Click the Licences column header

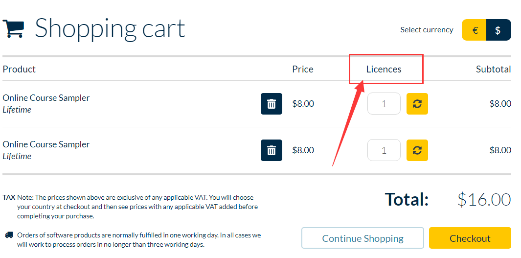click(x=384, y=69)
